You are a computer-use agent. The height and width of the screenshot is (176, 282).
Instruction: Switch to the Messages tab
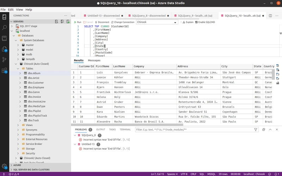94,60
